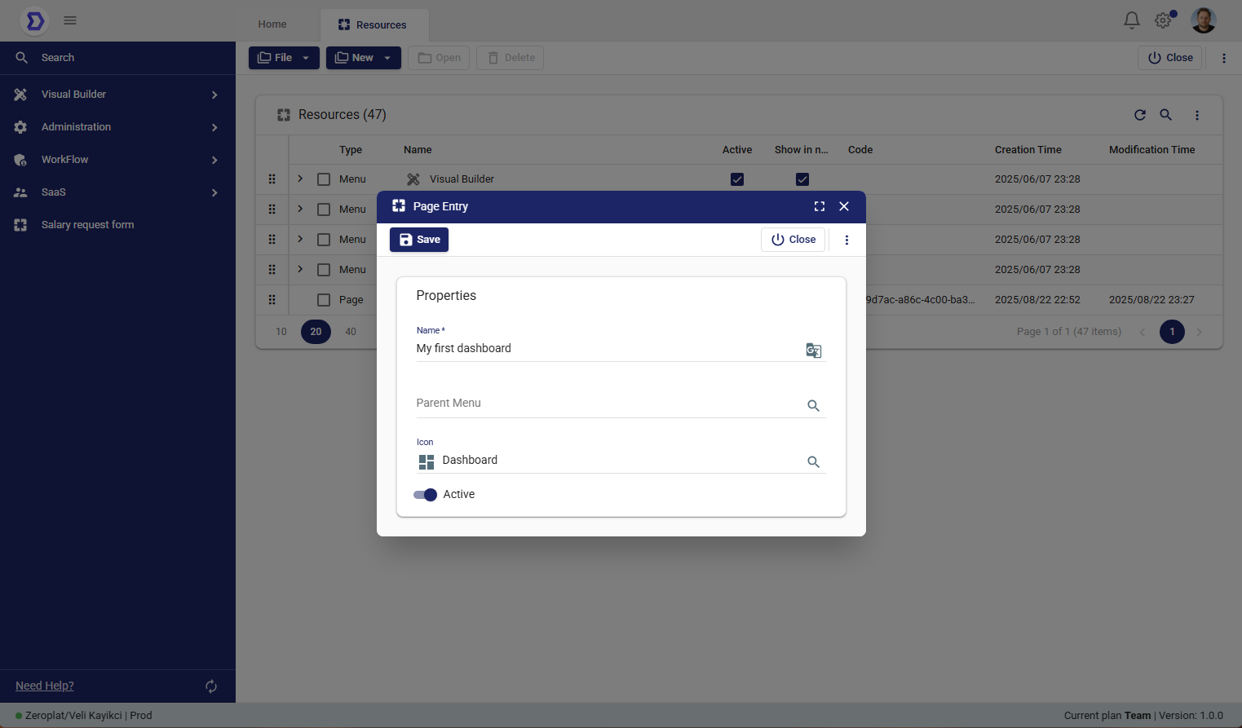Click the translate icon in Name field

pyautogui.click(x=813, y=350)
